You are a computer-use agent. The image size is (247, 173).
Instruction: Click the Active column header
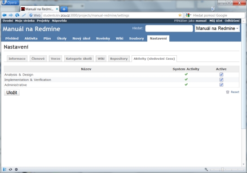coord(221,69)
